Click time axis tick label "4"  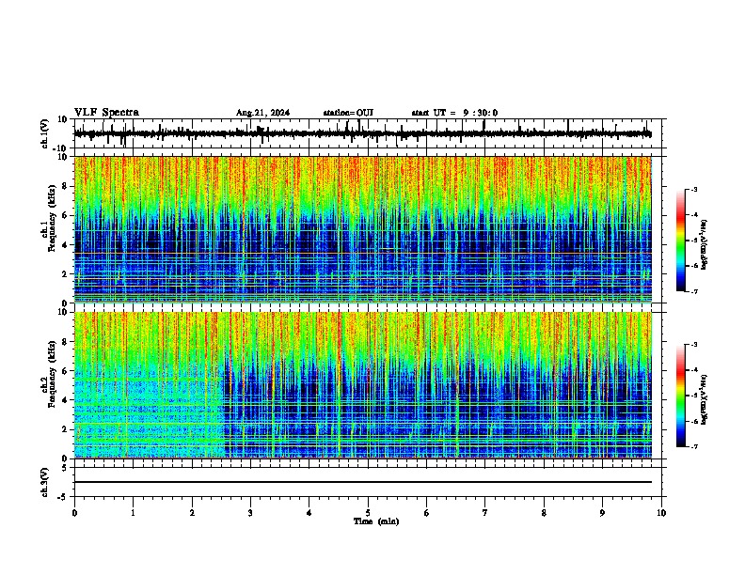pos(309,513)
